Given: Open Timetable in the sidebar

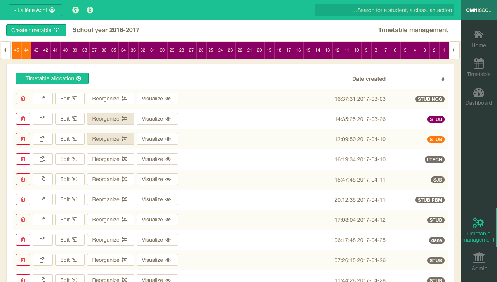Looking at the screenshot, I should pyautogui.click(x=478, y=68).
